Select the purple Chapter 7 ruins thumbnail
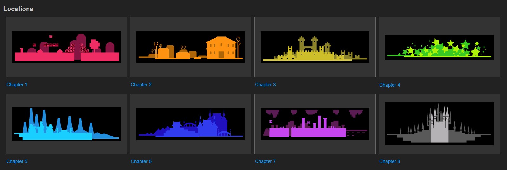507x170 pixels. click(x=315, y=124)
